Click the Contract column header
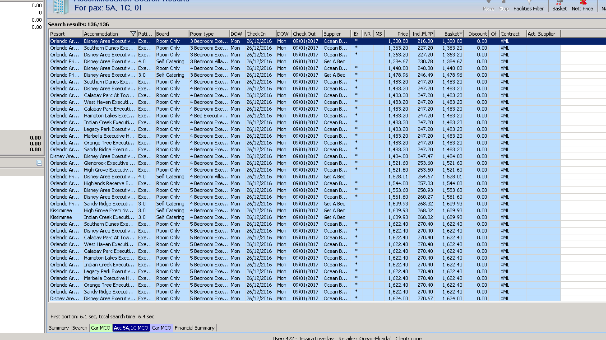 pyautogui.click(x=513, y=34)
